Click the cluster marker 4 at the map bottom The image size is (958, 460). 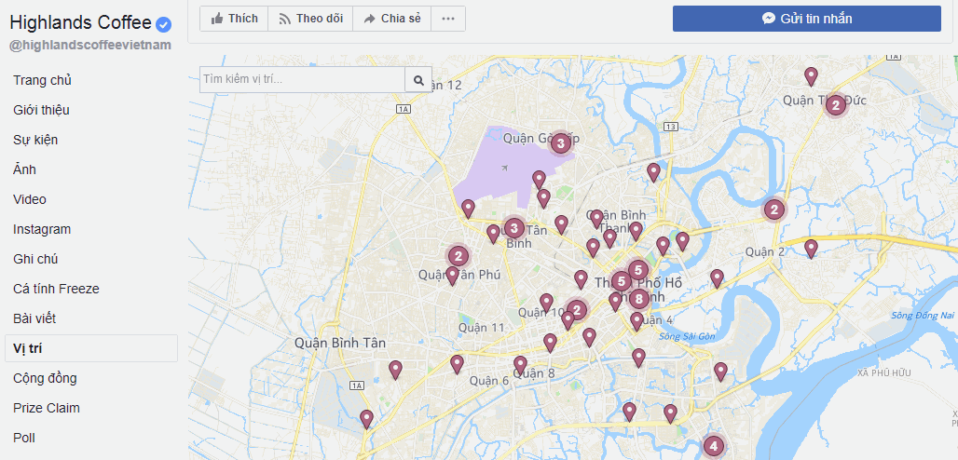pos(713,446)
